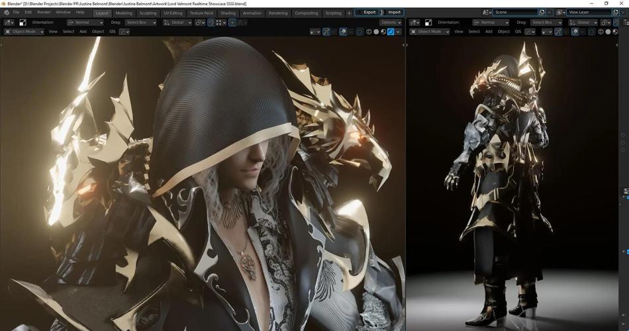Open the Orientation Normal dropdown on left
Screen dimensions: 629x331
(x=85, y=23)
